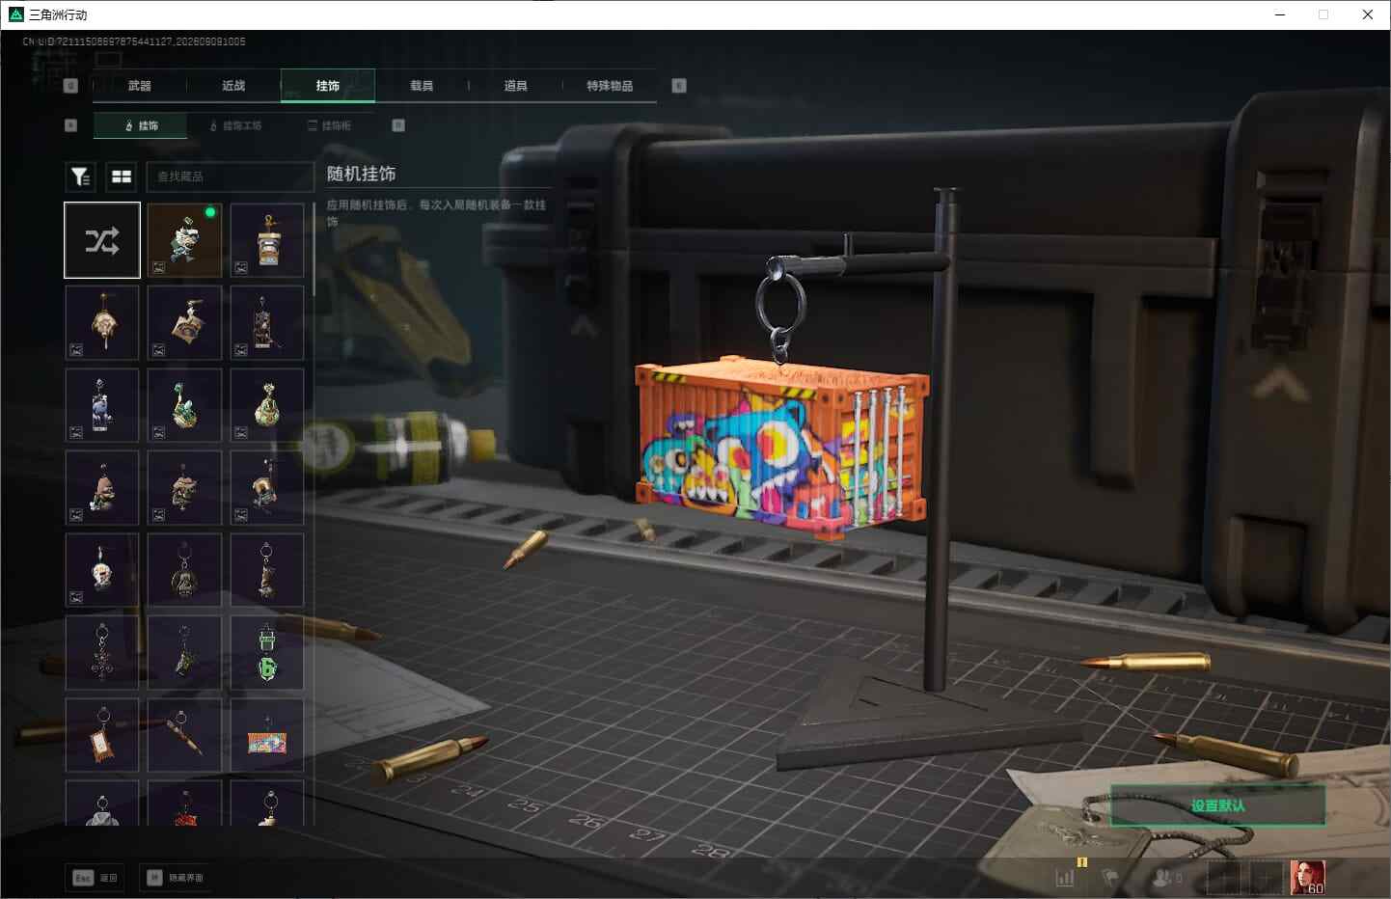Open the third charm sub-tab (挂饰柜)

click(330, 125)
